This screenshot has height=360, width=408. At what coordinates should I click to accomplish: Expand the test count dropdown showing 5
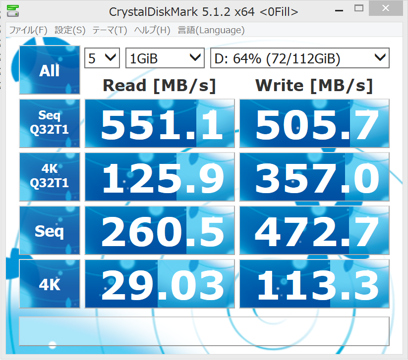tap(102, 58)
